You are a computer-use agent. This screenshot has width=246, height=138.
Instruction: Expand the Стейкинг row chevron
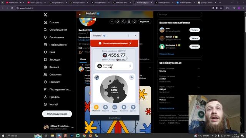point(130,66)
